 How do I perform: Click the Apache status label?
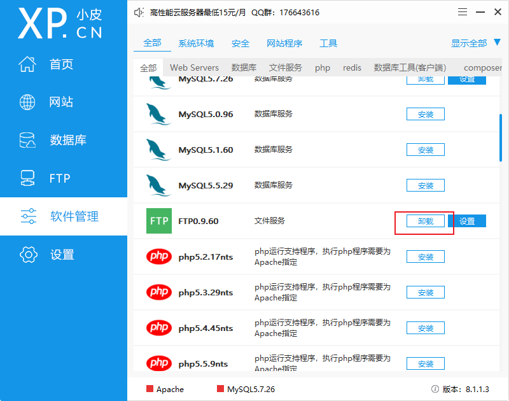170,389
